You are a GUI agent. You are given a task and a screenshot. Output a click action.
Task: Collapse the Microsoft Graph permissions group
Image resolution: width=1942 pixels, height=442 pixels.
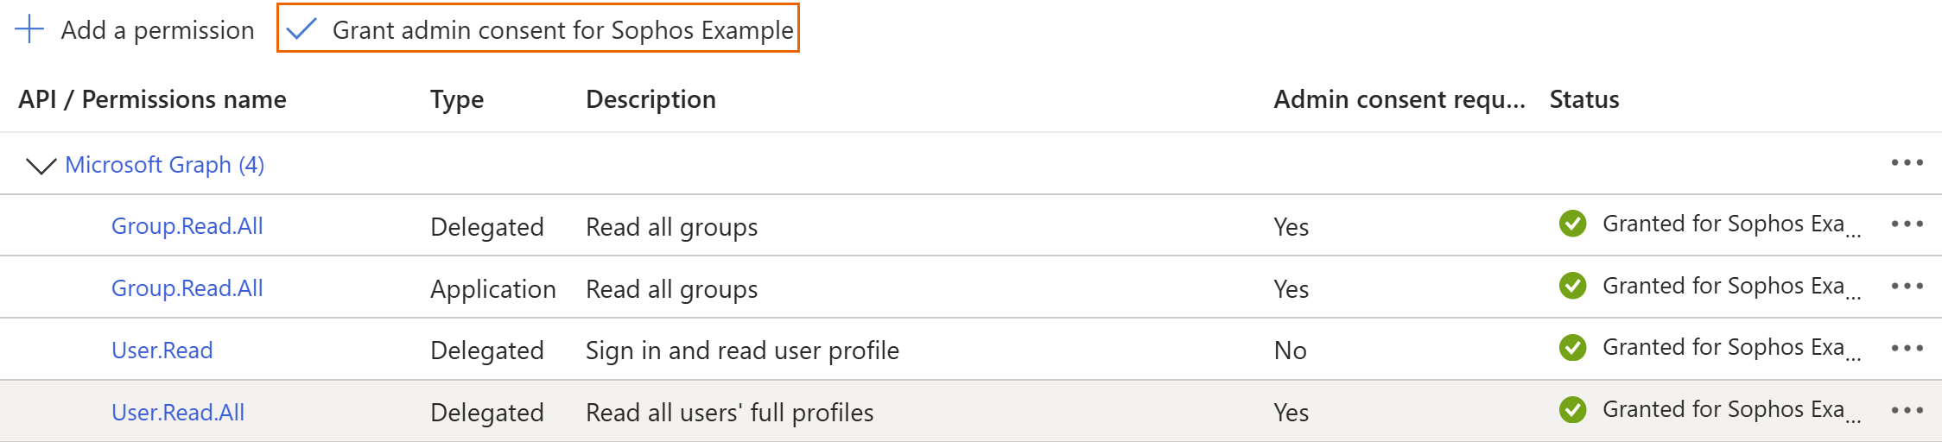[x=41, y=165]
